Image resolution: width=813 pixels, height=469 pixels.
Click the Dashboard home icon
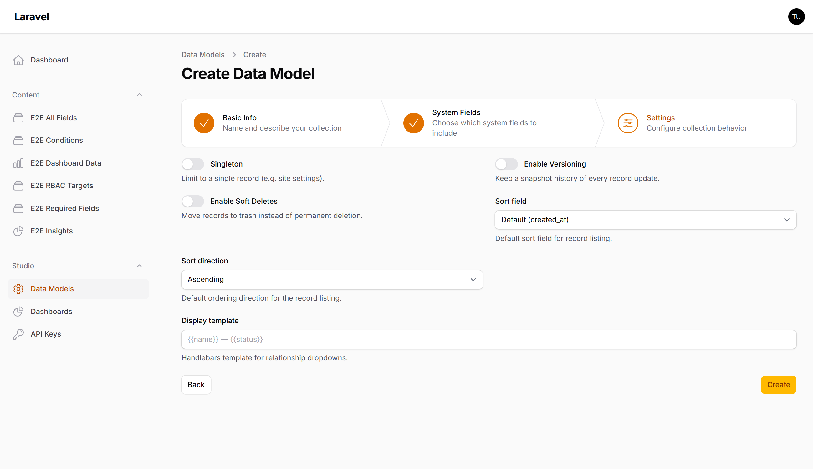click(18, 60)
